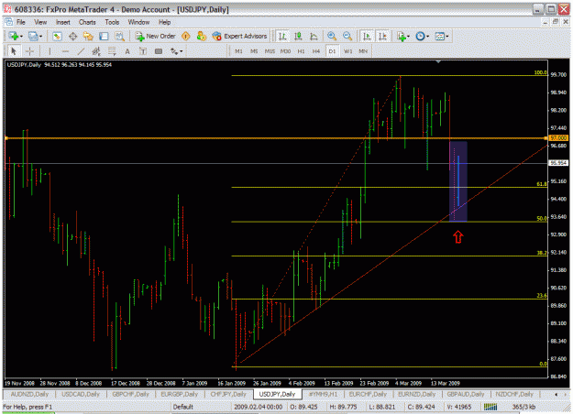Open the New Chart dropdown arrow
The width and height of the screenshot is (573, 414).
coord(22,36)
